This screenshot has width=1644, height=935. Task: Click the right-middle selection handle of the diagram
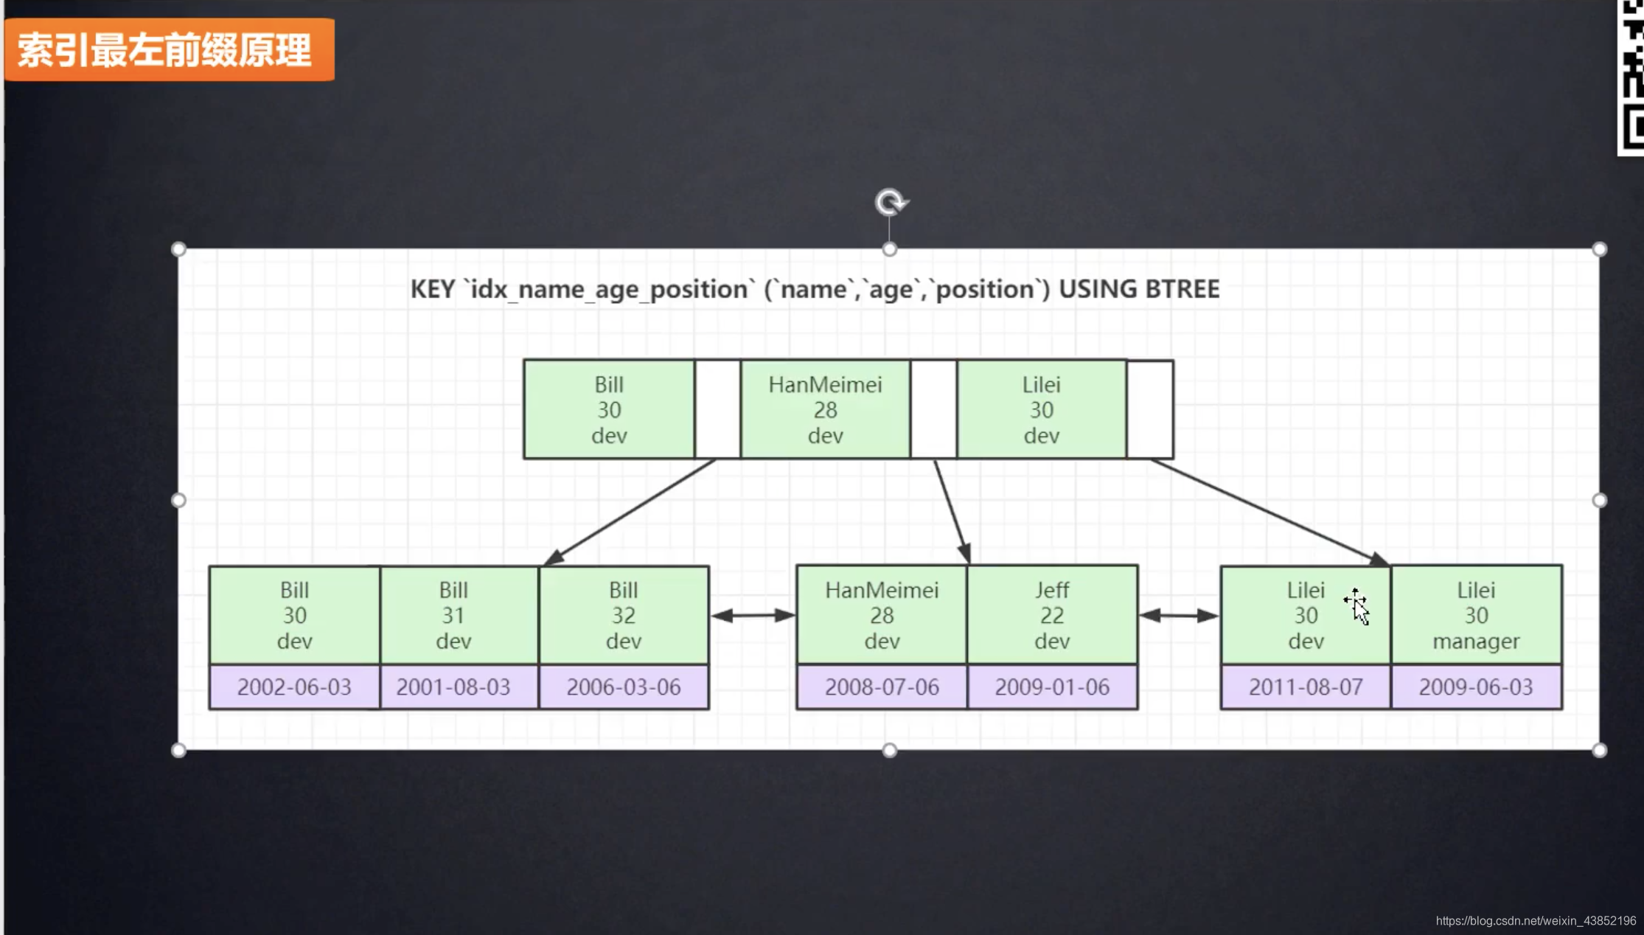[1599, 500]
